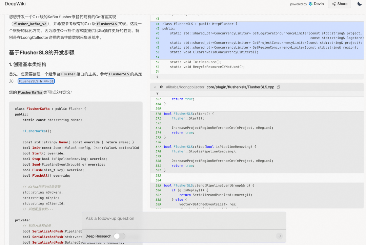Enable the Deep Research switch
Viewport: 366px width, 245px height.
coord(119,236)
